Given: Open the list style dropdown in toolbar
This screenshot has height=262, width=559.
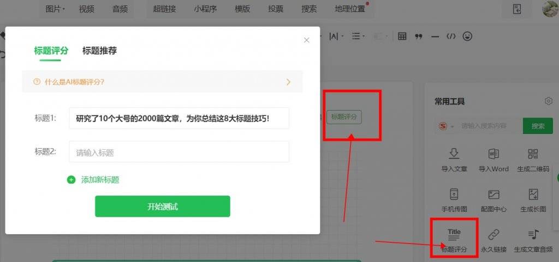Looking at the screenshot, I should pos(358,36).
